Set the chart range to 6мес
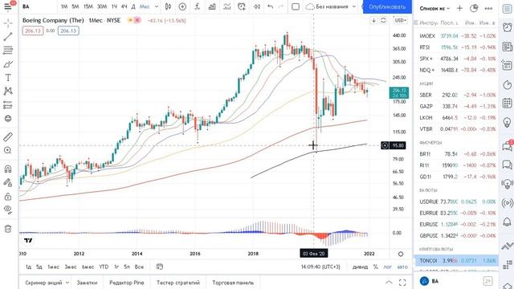The width and height of the screenshot is (514, 289). click(88, 267)
